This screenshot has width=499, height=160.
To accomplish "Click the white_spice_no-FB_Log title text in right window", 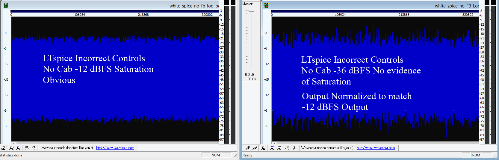I will [457, 6].
